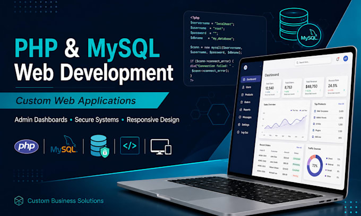Open Reports in the dashboard sidebar
The image size is (361, 216).
coord(245,110)
